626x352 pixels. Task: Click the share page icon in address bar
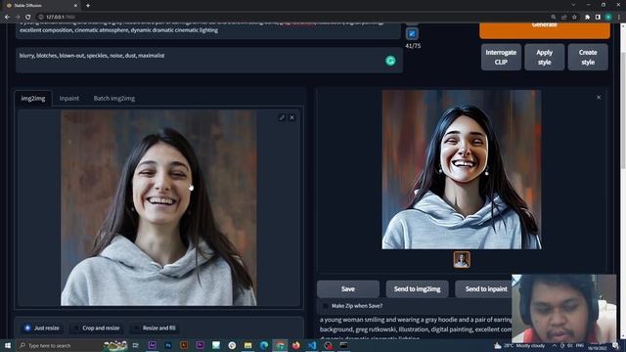click(x=564, y=17)
